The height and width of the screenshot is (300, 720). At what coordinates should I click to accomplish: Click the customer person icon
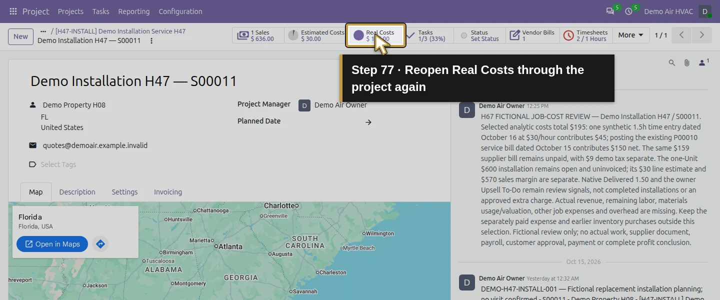click(x=33, y=105)
